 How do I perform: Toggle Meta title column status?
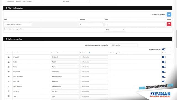pyautogui.click(x=164, y=81)
